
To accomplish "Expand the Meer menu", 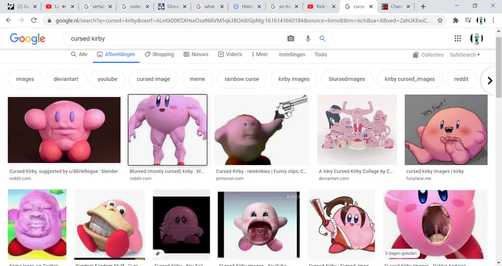I will pyautogui.click(x=260, y=54).
